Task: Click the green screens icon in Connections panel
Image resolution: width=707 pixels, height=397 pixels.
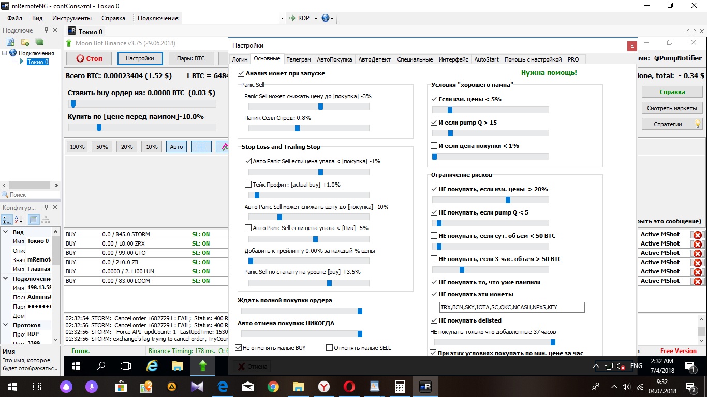Action: tap(39, 42)
